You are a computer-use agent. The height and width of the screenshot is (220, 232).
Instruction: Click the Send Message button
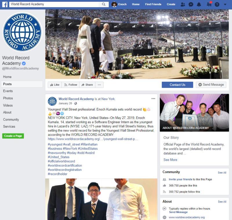pyautogui.click(x=211, y=85)
